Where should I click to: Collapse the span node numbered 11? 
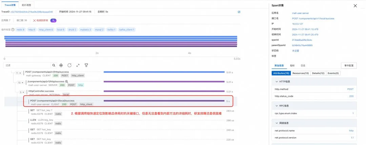tap(19, 73)
